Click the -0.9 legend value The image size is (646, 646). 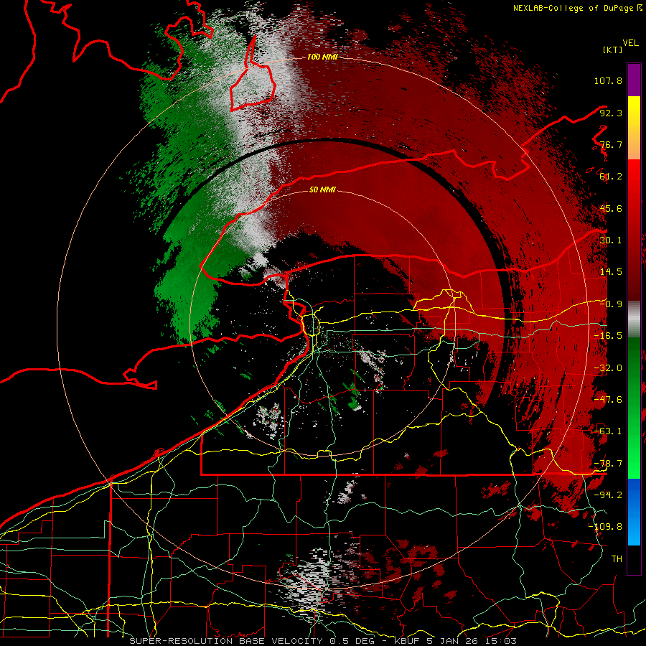point(611,304)
